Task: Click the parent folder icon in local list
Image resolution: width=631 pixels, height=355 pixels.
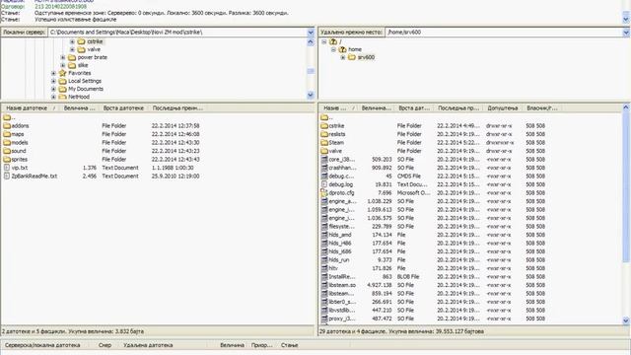Action: (x=7, y=117)
